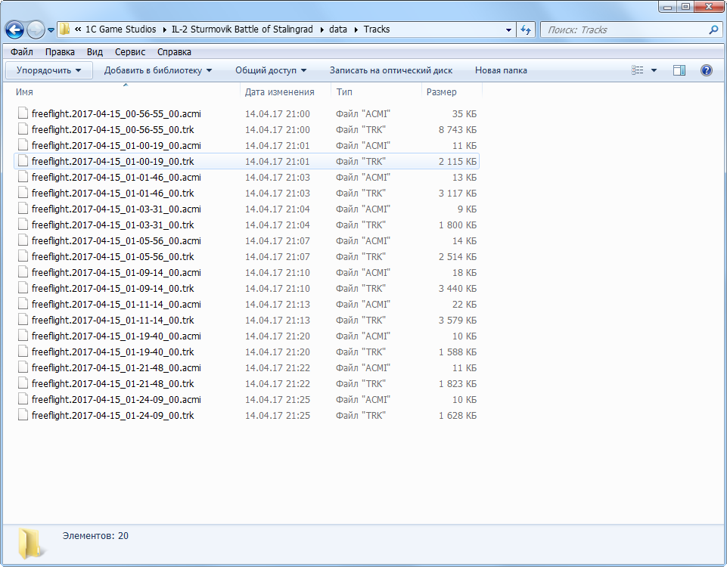Open the Вид menu

pos(95,52)
